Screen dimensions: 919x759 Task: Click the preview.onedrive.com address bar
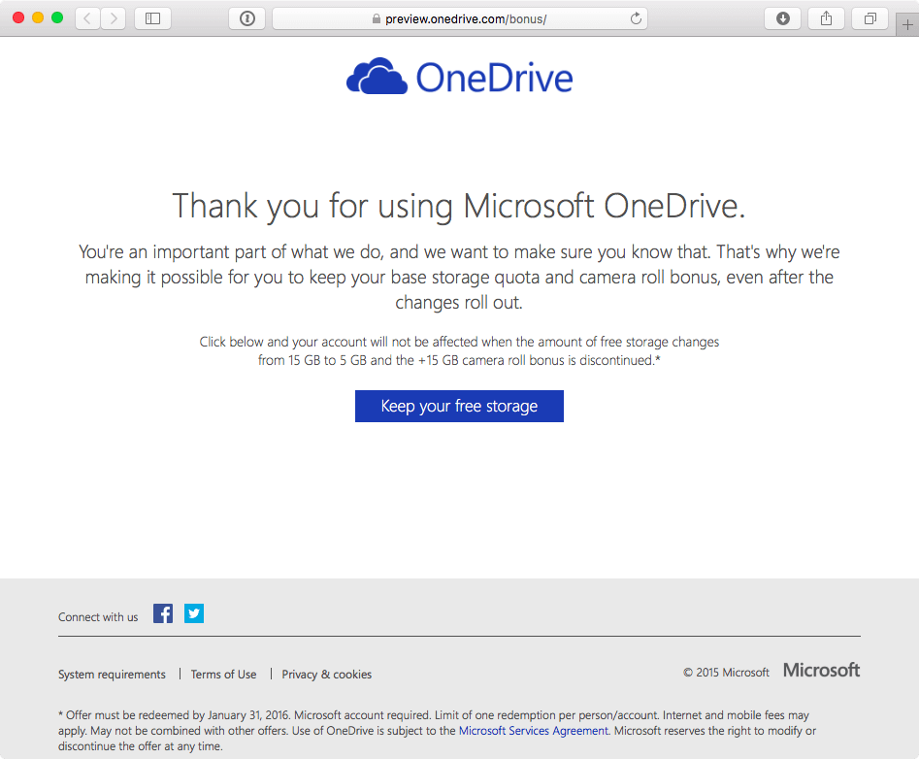(x=460, y=18)
